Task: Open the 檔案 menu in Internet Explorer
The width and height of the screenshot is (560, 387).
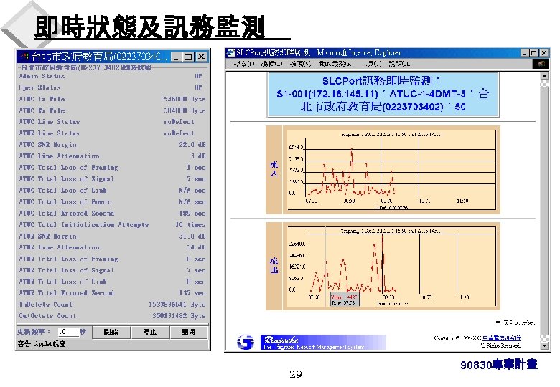Action: point(244,64)
